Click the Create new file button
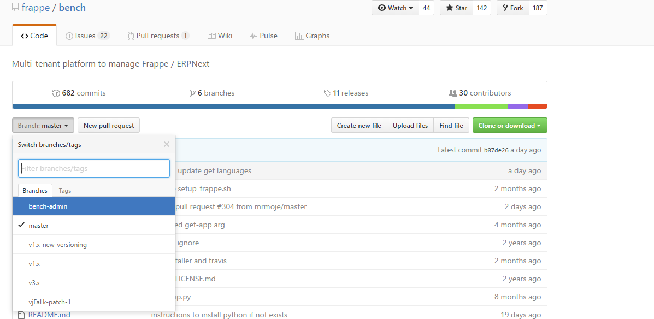Screen dimensions: 654x319 359,125
